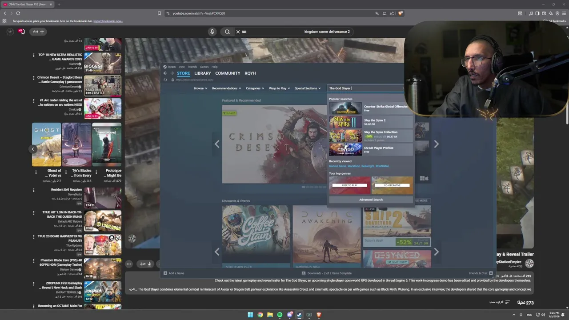
Task: Expand the Categories dropdown
Action: [x=255, y=88]
